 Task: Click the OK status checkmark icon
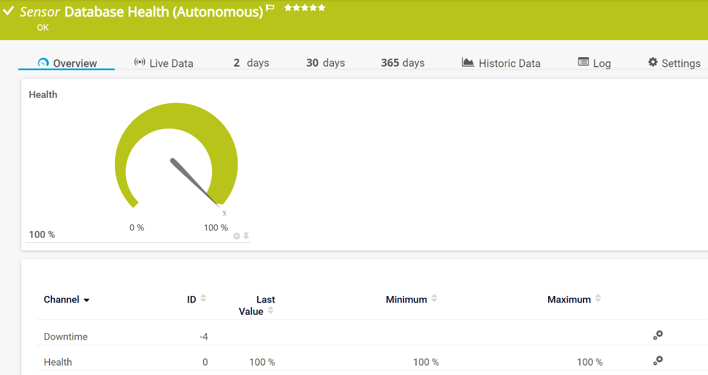point(9,11)
